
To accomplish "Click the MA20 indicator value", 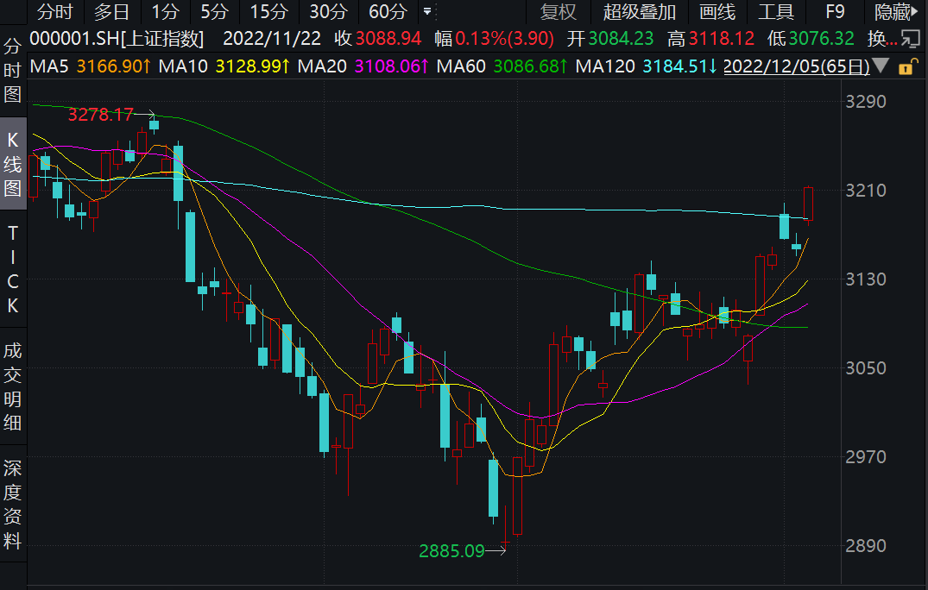I will coord(392,66).
